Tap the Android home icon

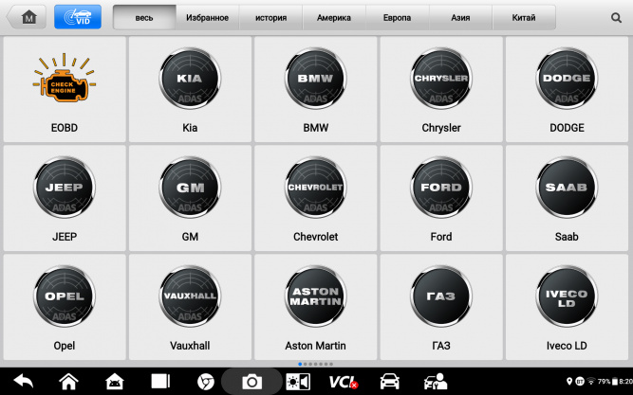click(68, 381)
